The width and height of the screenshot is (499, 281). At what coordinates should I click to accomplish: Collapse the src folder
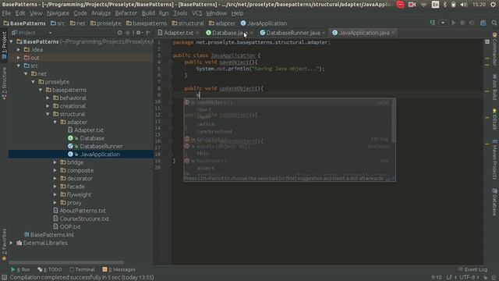pyautogui.click(x=19, y=66)
